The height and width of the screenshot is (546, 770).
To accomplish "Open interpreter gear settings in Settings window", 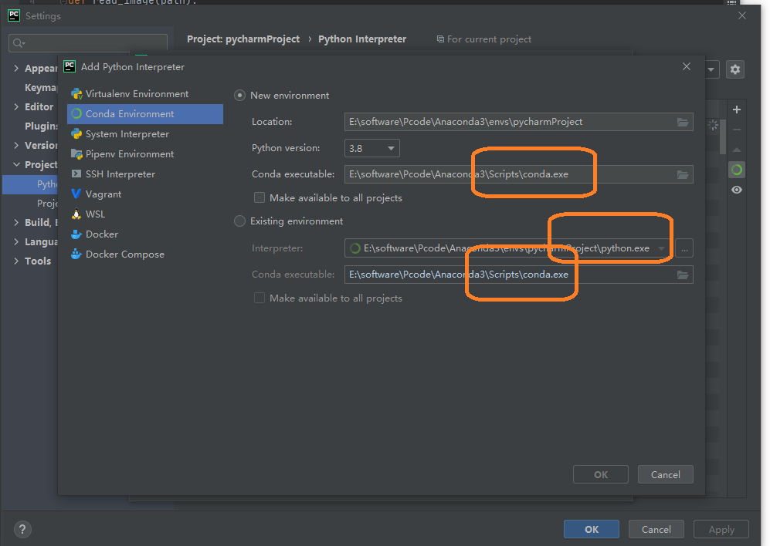I will tap(735, 69).
